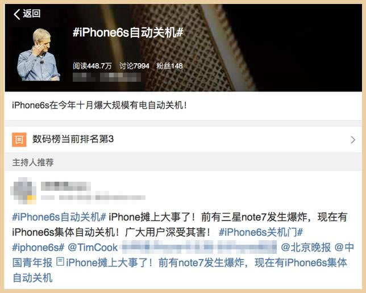366x293 pixels.
Task: Open #iPhone6s自动关机# hashtag in post
Action: 59,217
